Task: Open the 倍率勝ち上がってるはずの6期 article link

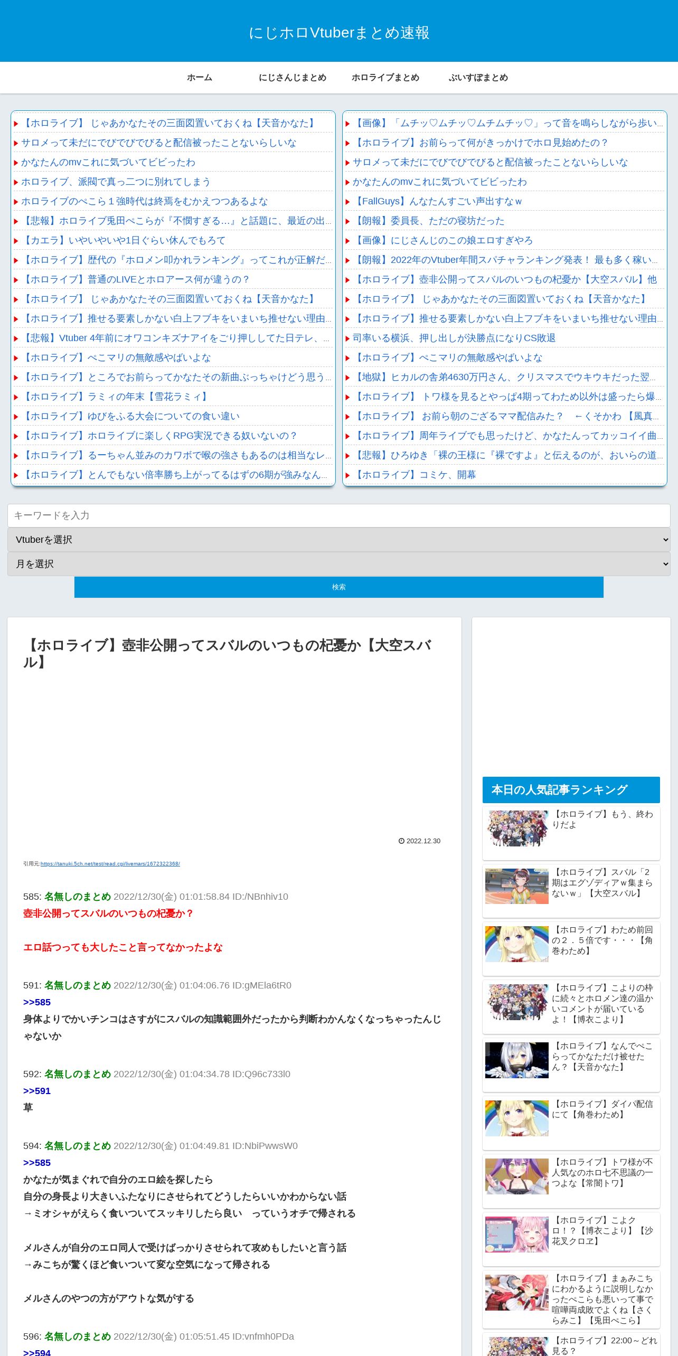Action: (x=176, y=475)
